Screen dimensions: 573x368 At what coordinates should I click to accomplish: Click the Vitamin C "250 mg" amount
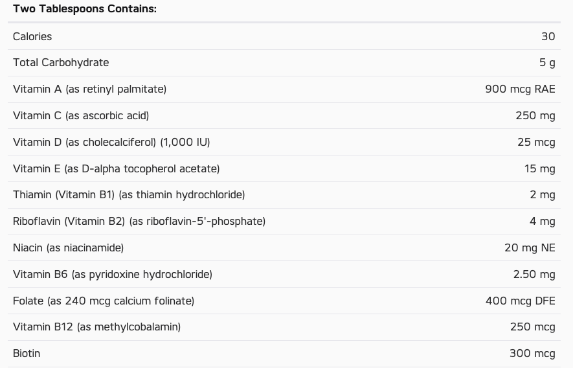(535, 116)
